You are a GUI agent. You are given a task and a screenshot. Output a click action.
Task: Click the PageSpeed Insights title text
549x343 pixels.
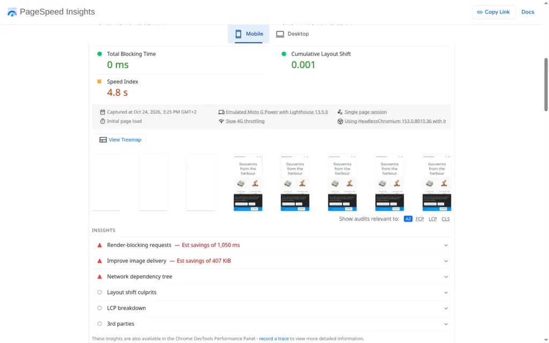[x=57, y=12]
